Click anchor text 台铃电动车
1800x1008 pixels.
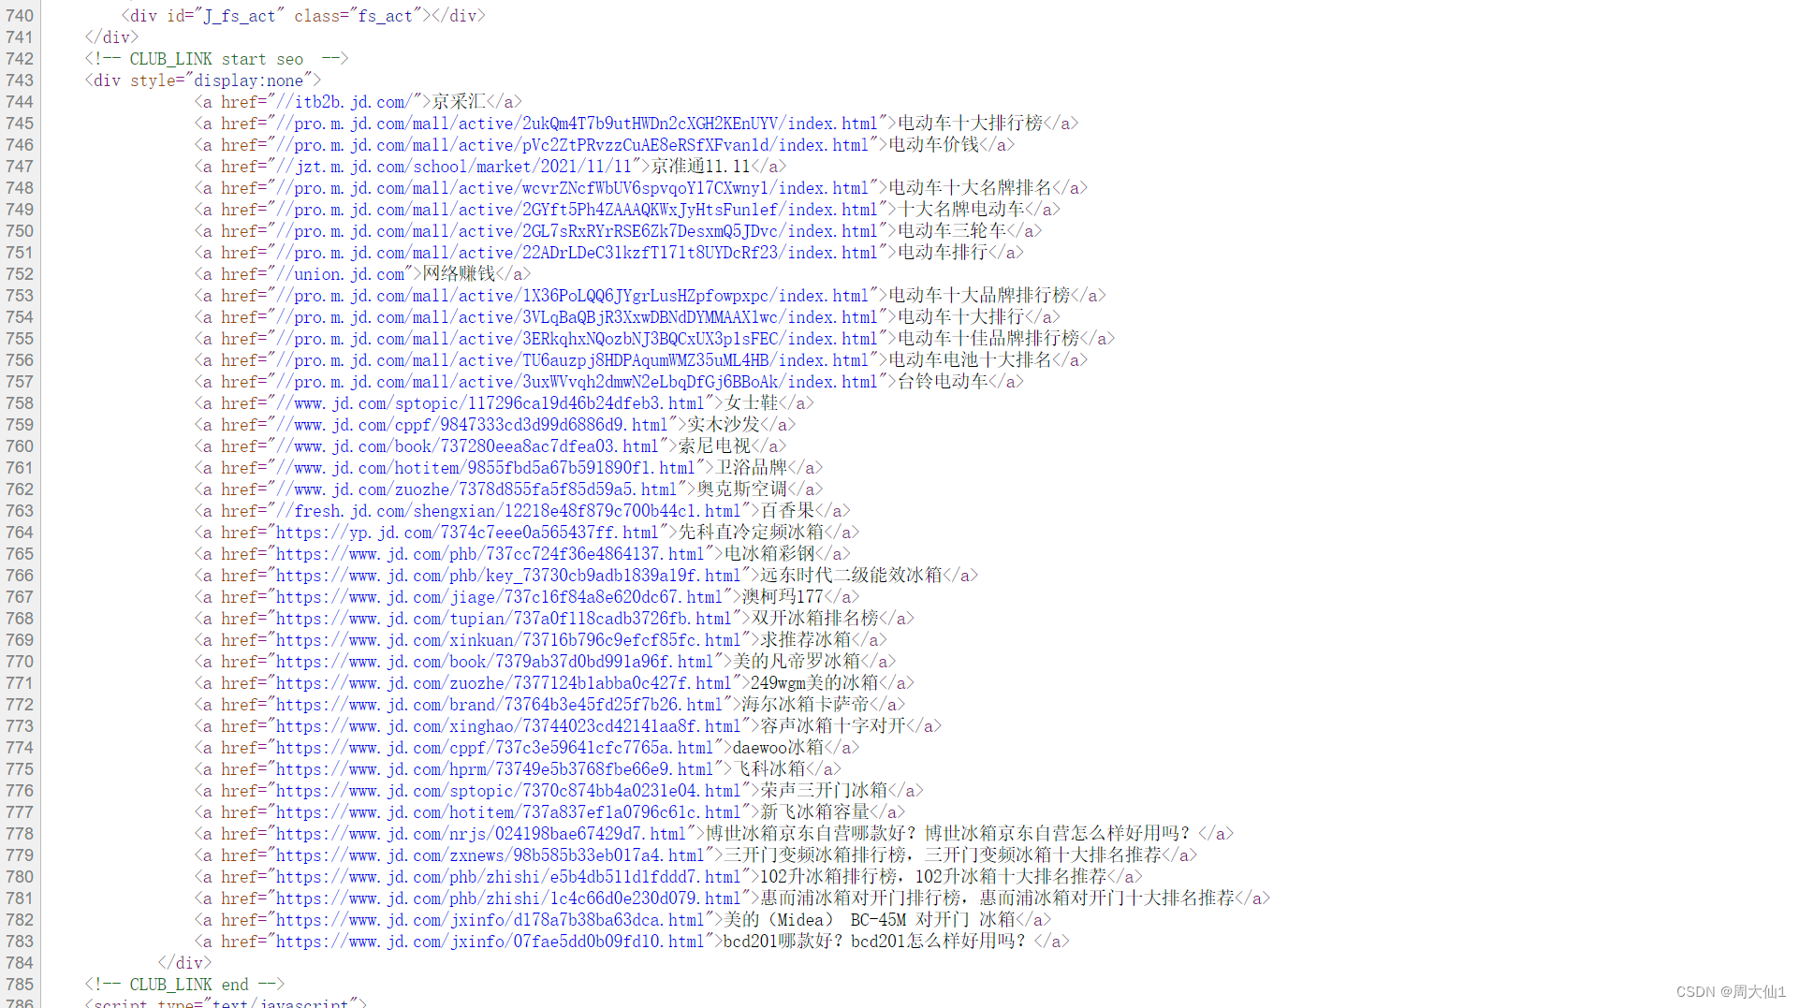[x=943, y=382]
